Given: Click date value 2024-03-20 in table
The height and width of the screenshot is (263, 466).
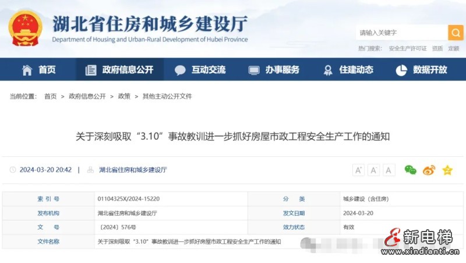Looking at the screenshot, I should click(x=358, y=213).
